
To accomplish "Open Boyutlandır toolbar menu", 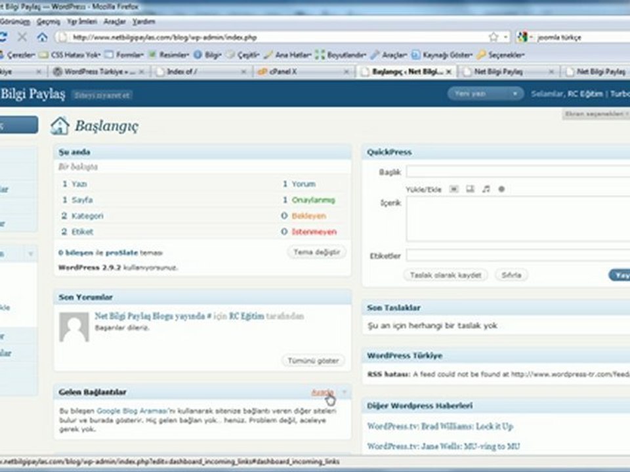I will 341,54.
